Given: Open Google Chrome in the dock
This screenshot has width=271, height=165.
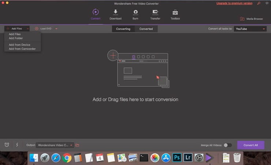Looking at the screenshot, I should pyautogui.click(x=67, y=158).
